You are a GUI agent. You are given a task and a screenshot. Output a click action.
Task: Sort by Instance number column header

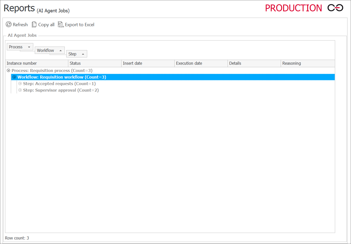click(x=37, y=63)
